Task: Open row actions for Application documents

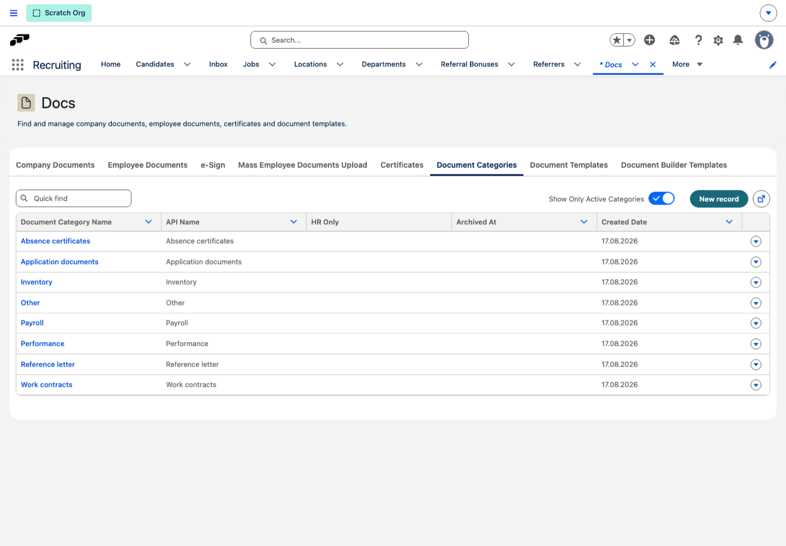Action: coord(756,262)
